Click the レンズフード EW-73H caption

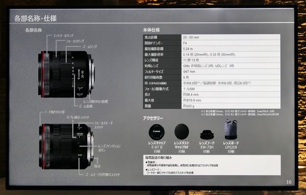click(207, 145)
